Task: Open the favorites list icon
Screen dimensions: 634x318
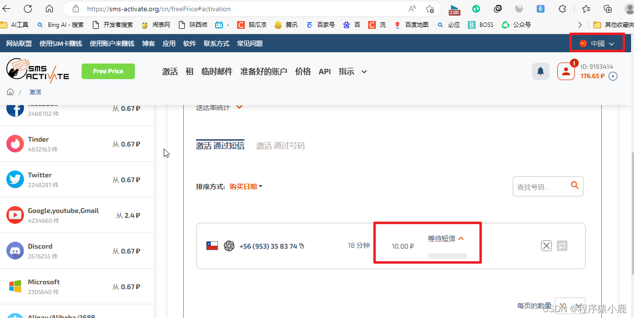Action: tap(586, 9)
